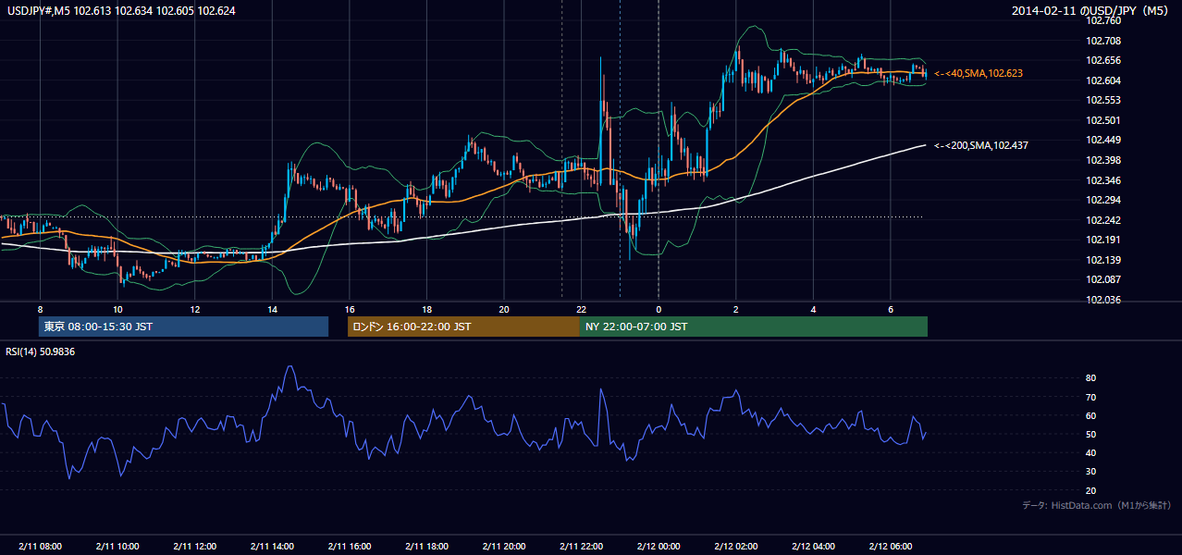This screenshot has width=1182, height=555.
Task: Select the 200 SMA label reading 102.437
Action: coord(981,145)
